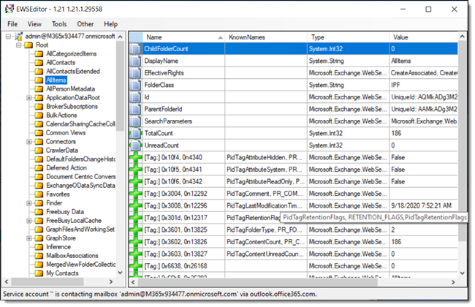
Task: Click the folder tree scroll right arrow
Action: tap(111, 282)
